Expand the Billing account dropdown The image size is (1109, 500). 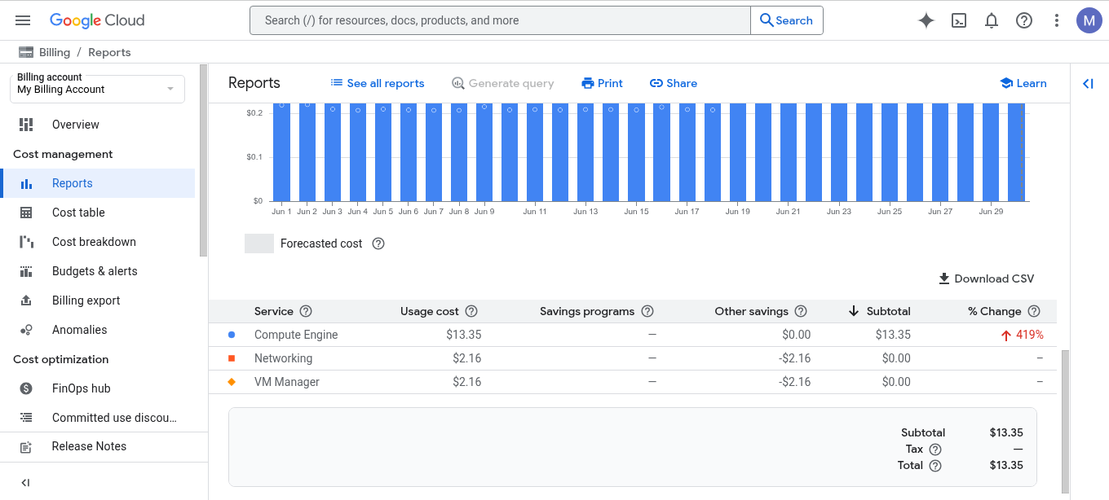(98, 89)
